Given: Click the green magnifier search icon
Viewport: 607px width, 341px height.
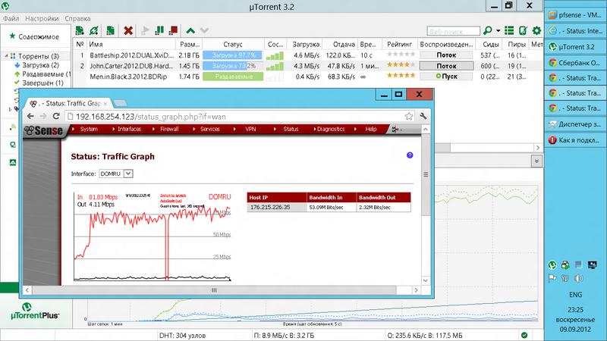Looking at the screenshot, I should coord(488,30).
